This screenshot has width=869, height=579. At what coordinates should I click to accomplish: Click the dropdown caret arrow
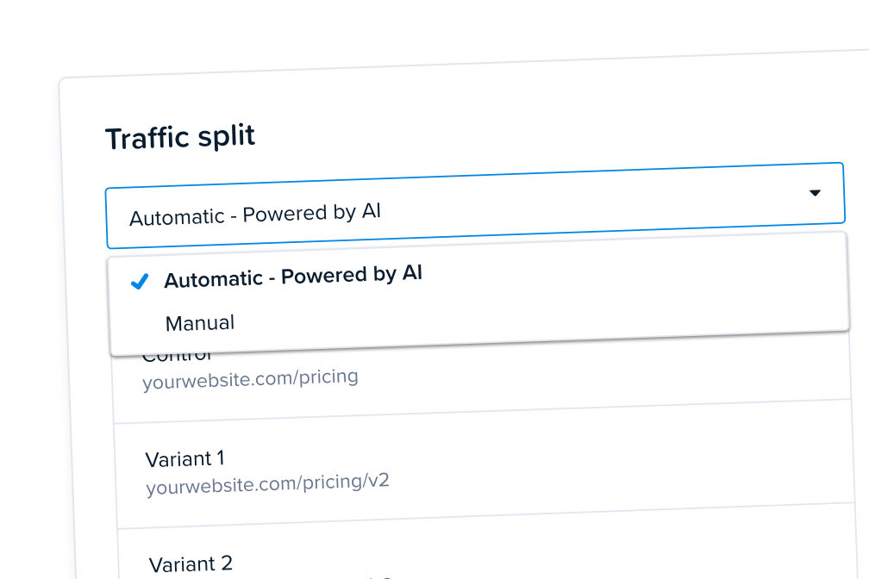(x=815, y=193)
